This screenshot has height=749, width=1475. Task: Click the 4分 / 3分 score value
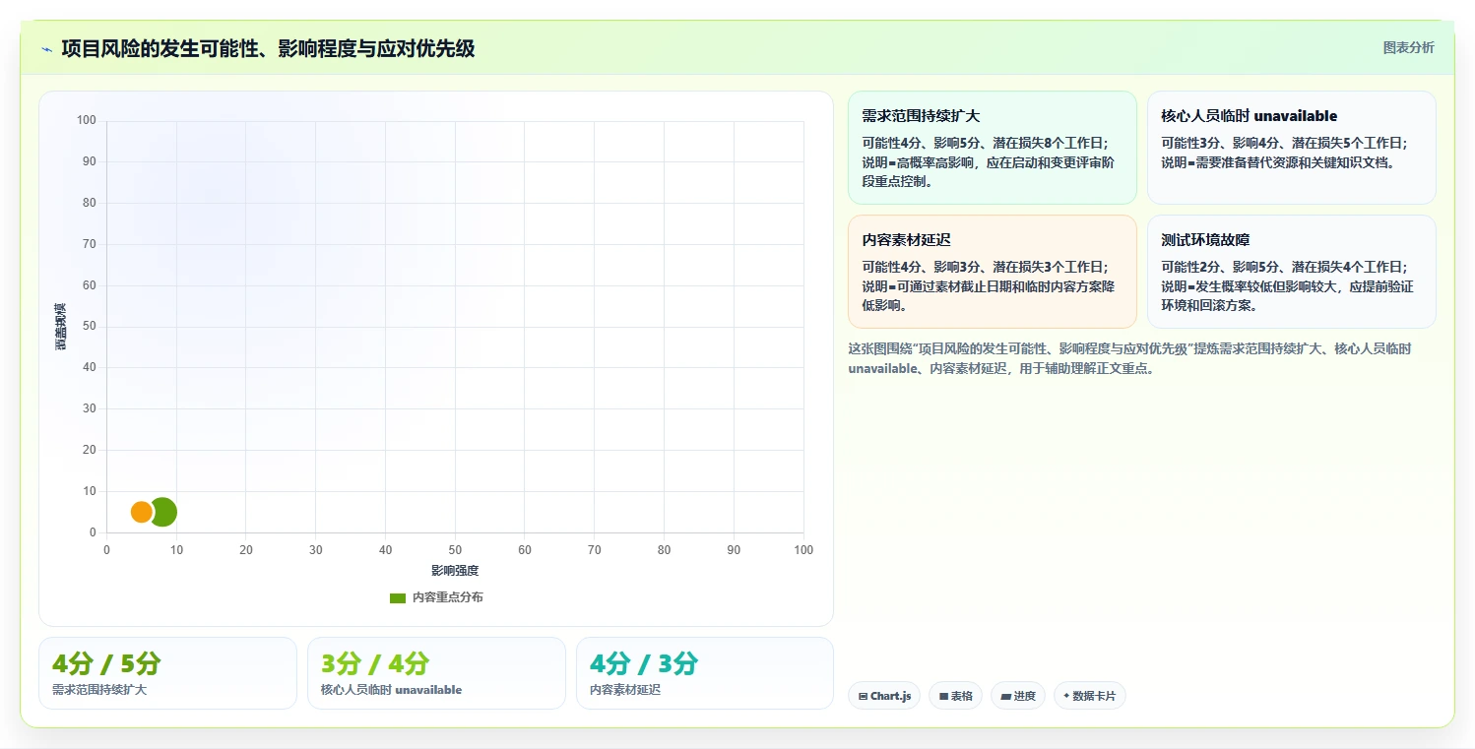click(644, 663)
